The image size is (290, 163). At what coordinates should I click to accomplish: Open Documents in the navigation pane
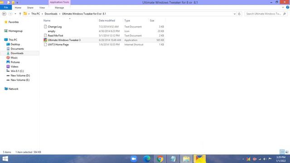tap(17, 49)
